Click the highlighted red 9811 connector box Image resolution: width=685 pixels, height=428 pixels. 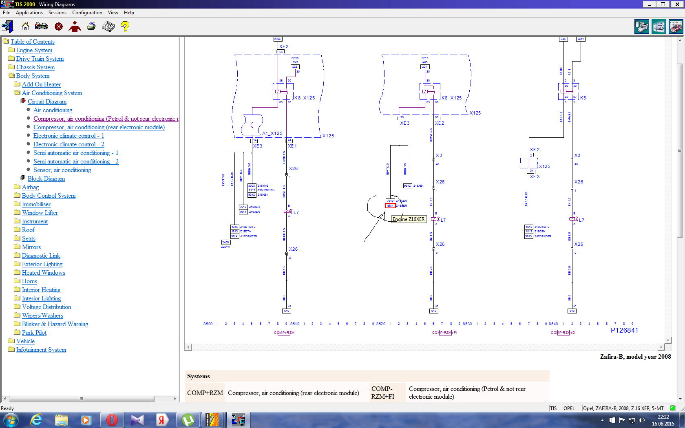(x=390, y=206)
